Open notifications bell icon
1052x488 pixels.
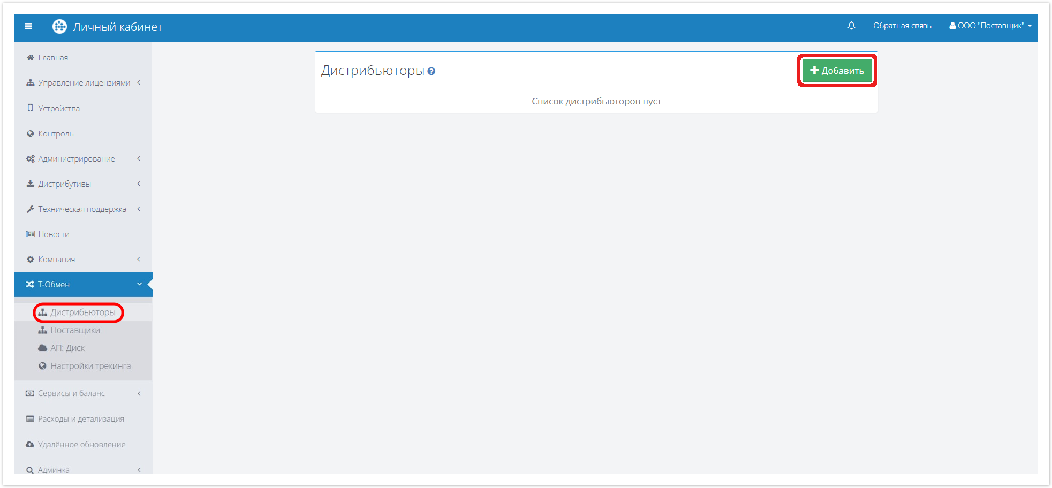coord(851,26)
